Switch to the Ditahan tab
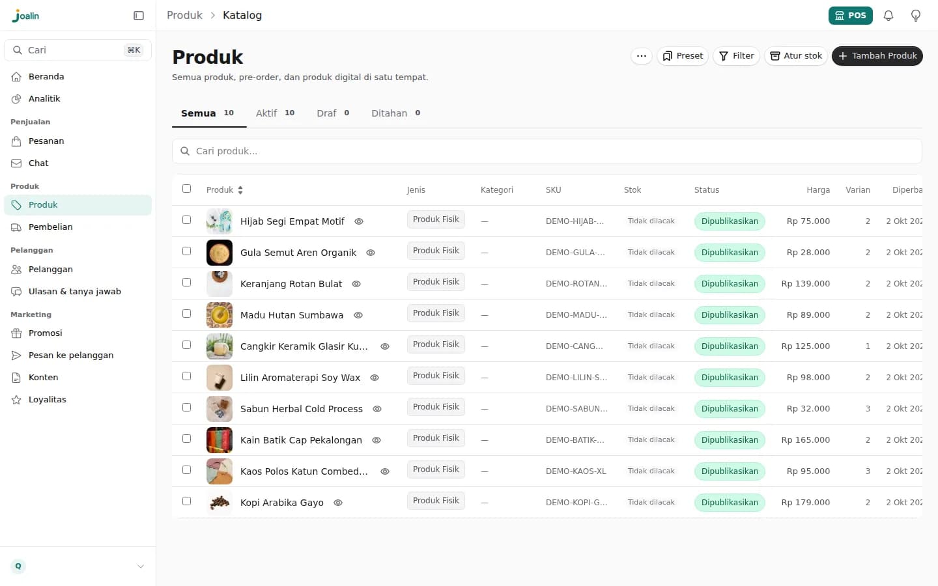Viewport: 938px width, 586px height. pyautogui.click(x=396, y=113)
